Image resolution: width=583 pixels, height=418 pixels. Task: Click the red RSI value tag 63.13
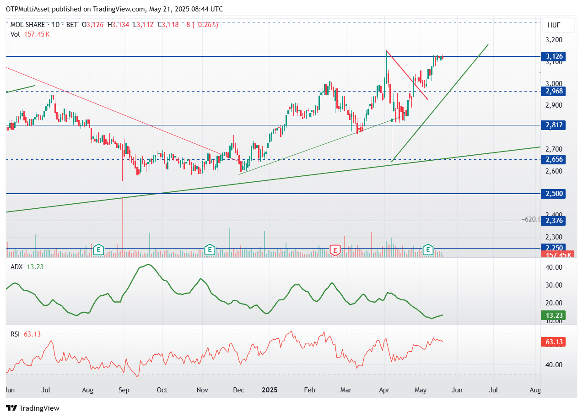pyautogui.click(x=553, y=342)
